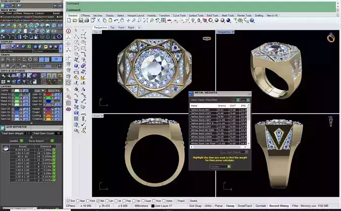341x211 pixels.
Task: Toggle the Quad osnap checkbox
Action: (143, 201)
